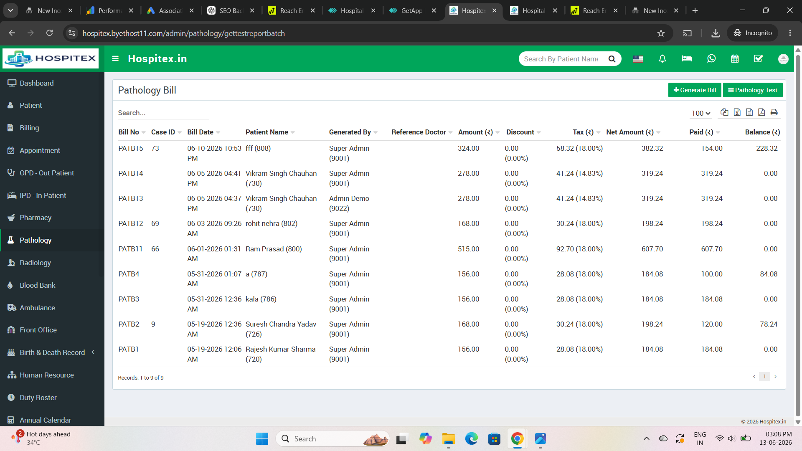Reload the browser page
This screenshot has height=451, width=802.
(49, 33)
